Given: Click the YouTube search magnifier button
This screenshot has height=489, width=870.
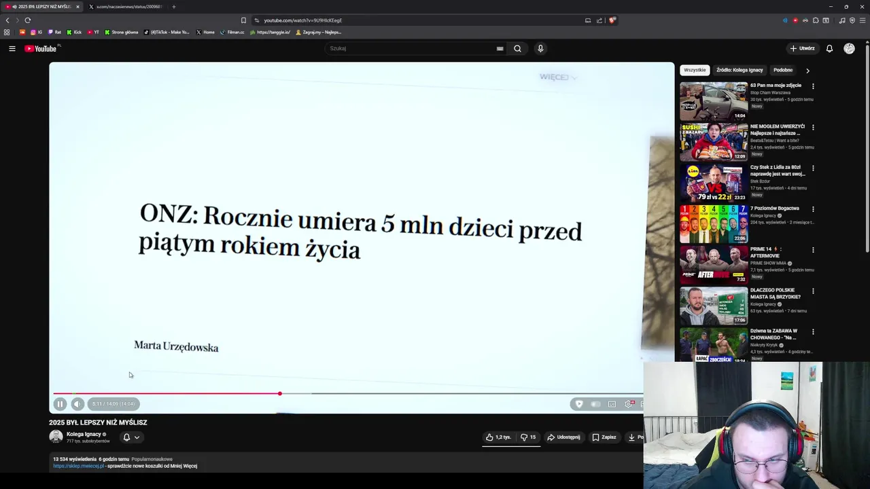Looking at the screenshot, I should point(517,48).
